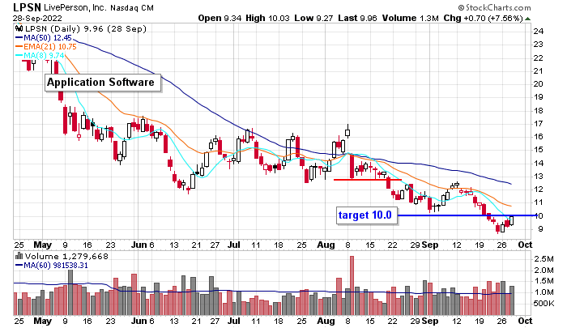Click the 2.5M volume axis label
The image size is (567, 328).
pos(544,259)
